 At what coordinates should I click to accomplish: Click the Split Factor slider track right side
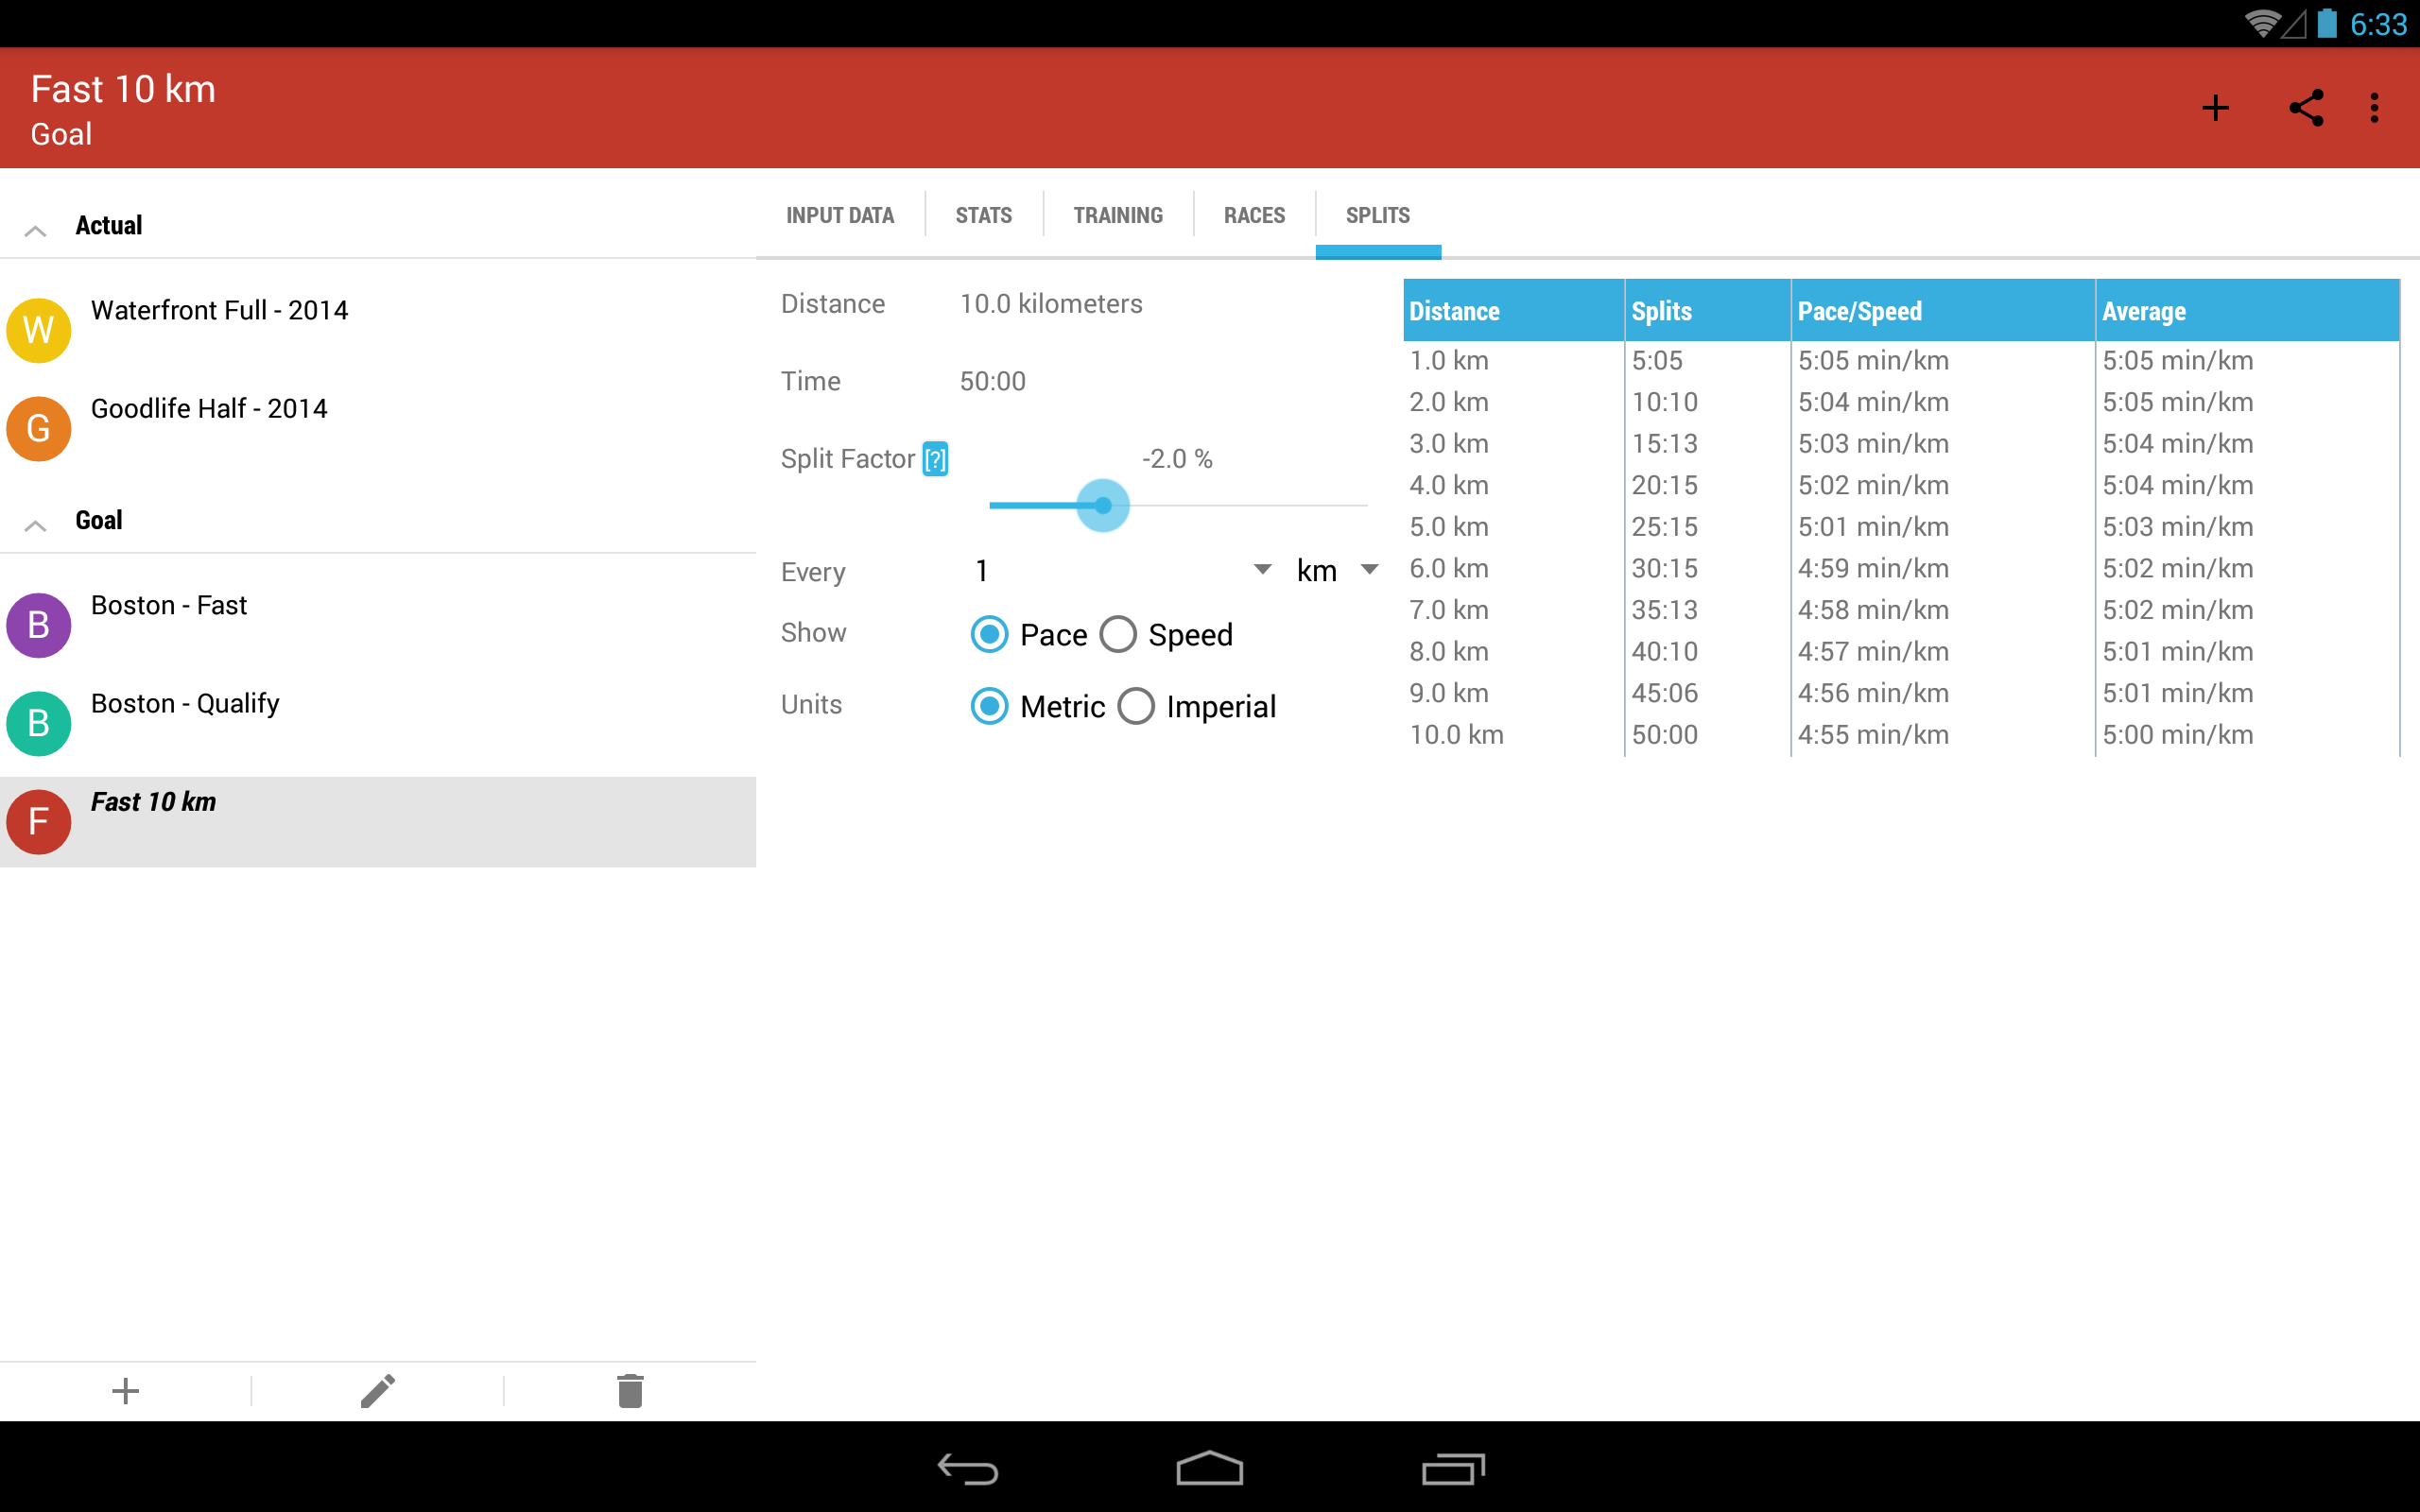coord(1248,505)
